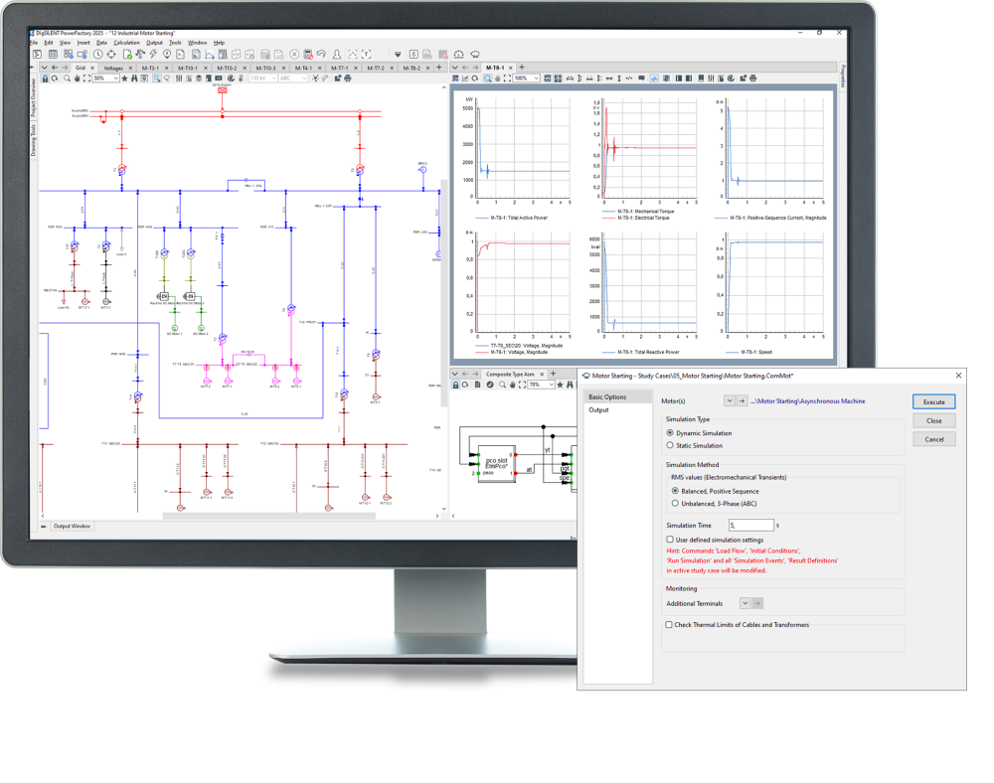Open the 100% zoom dropdown in plot toolbar
Viewport: 994px width, 783px height.
[537, 78]
